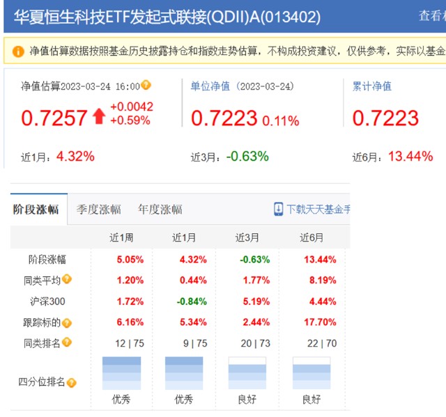Click 沪深300 value 5.19%
The image size is (446, 417).
256,301
